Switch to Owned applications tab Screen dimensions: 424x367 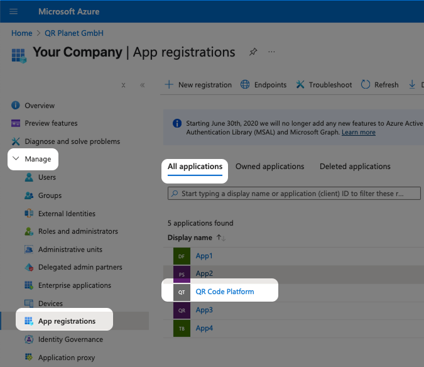269,167
